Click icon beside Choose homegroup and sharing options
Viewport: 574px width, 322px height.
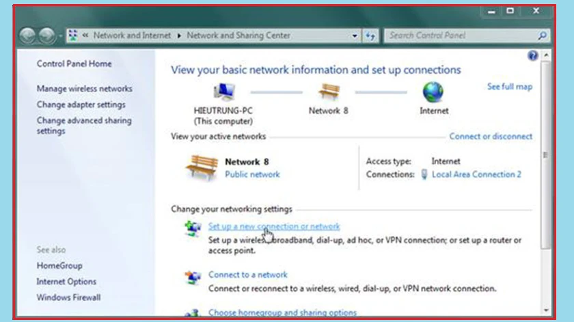coord(193,312)
